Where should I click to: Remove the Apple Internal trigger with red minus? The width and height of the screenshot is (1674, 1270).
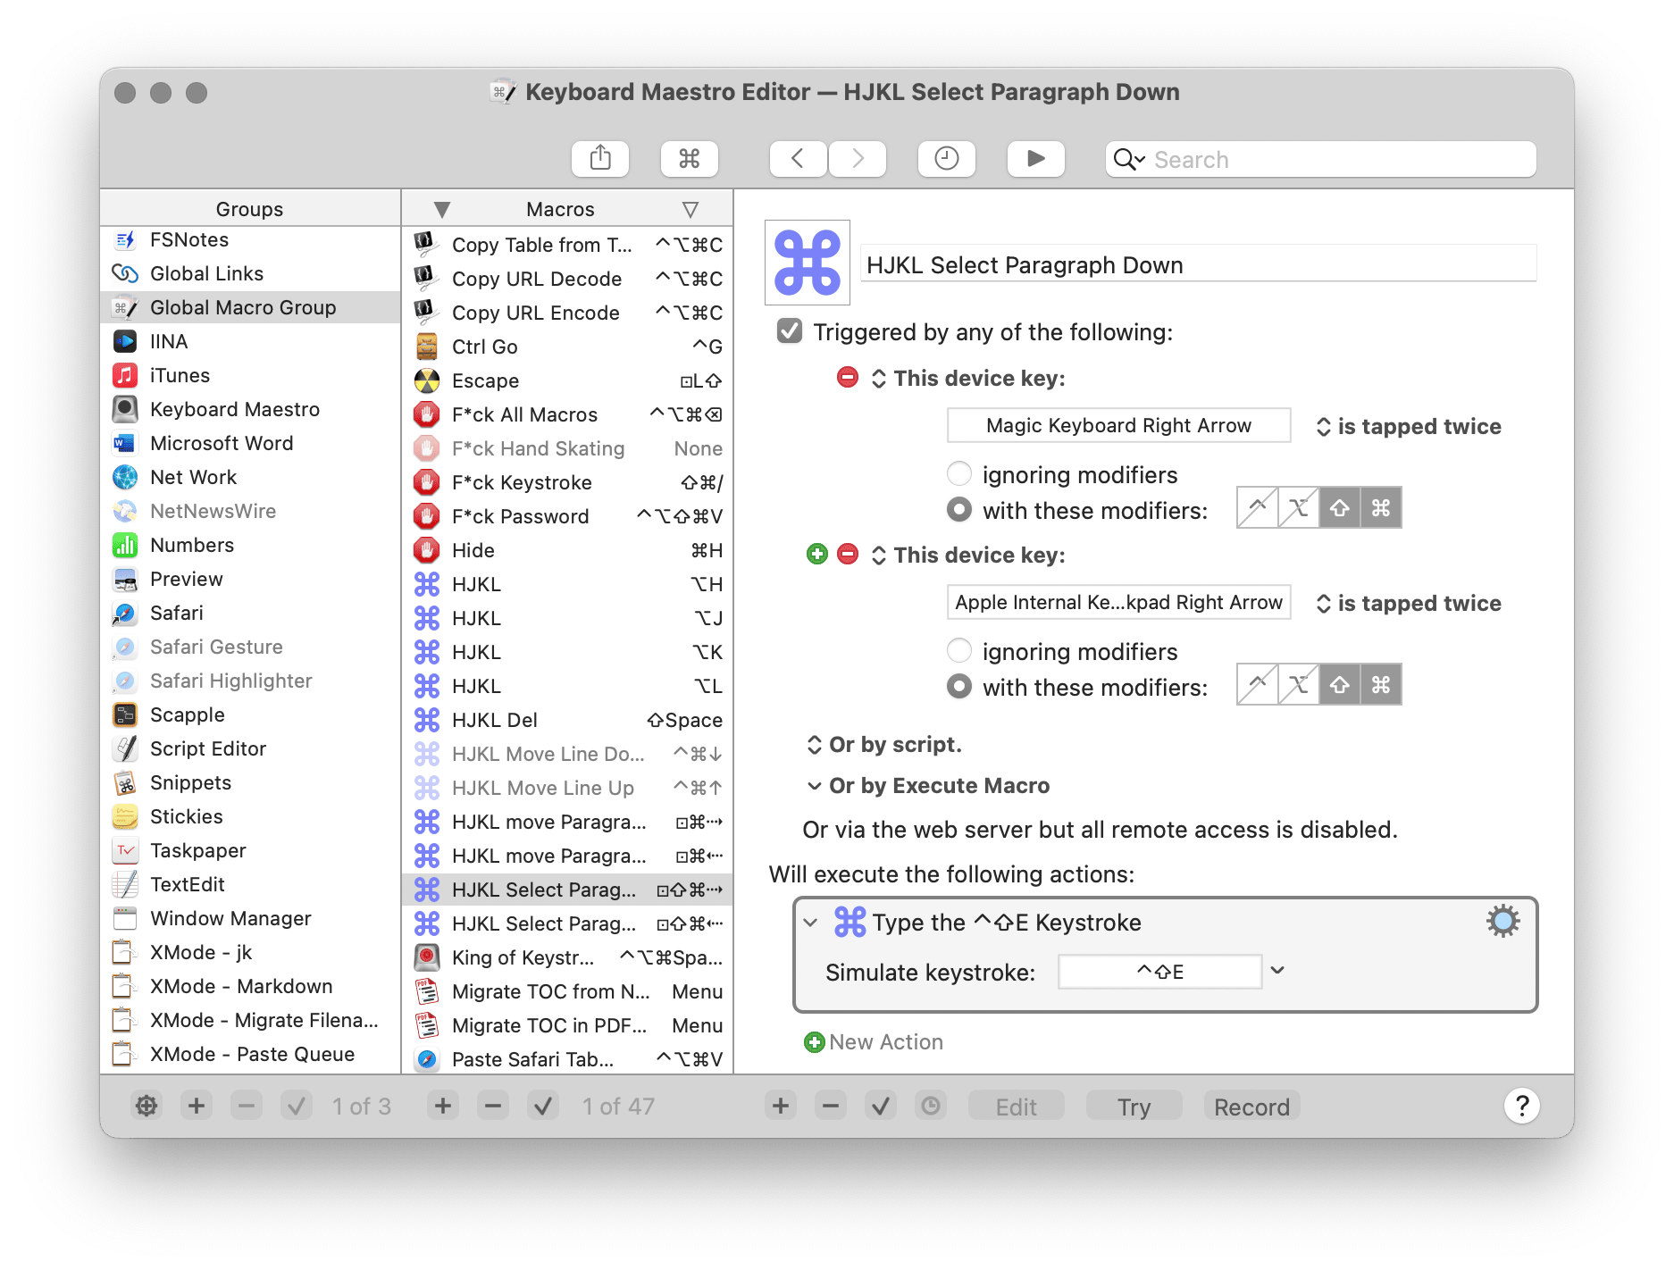(x=848, y=555)
